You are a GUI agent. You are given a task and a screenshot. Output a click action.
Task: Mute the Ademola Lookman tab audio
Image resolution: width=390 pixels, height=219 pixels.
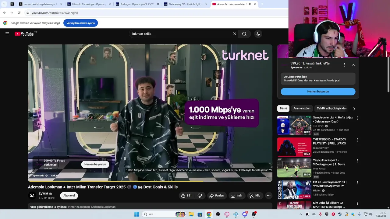click(x=250, y=4)
